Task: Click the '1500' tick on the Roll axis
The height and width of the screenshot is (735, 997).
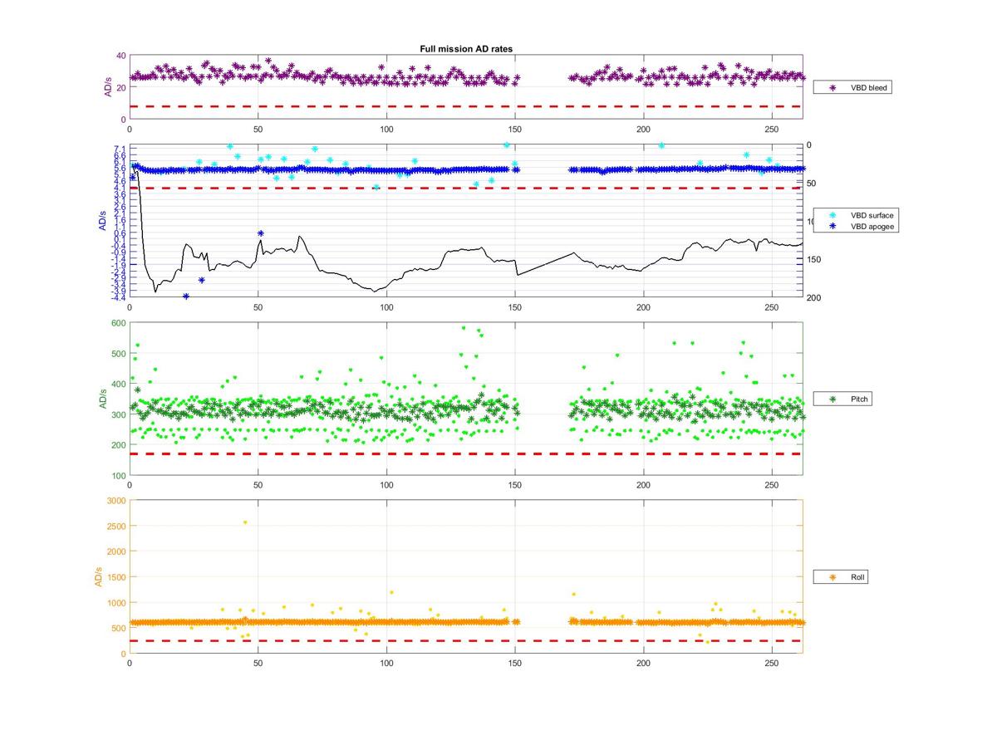Action: [115, 577]
